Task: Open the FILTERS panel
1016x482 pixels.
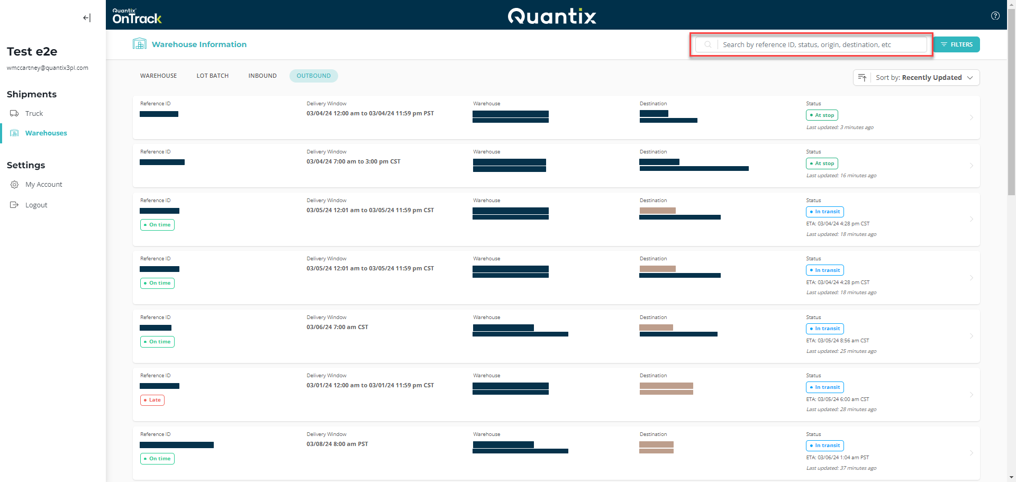Action: (x=956, y=44)
